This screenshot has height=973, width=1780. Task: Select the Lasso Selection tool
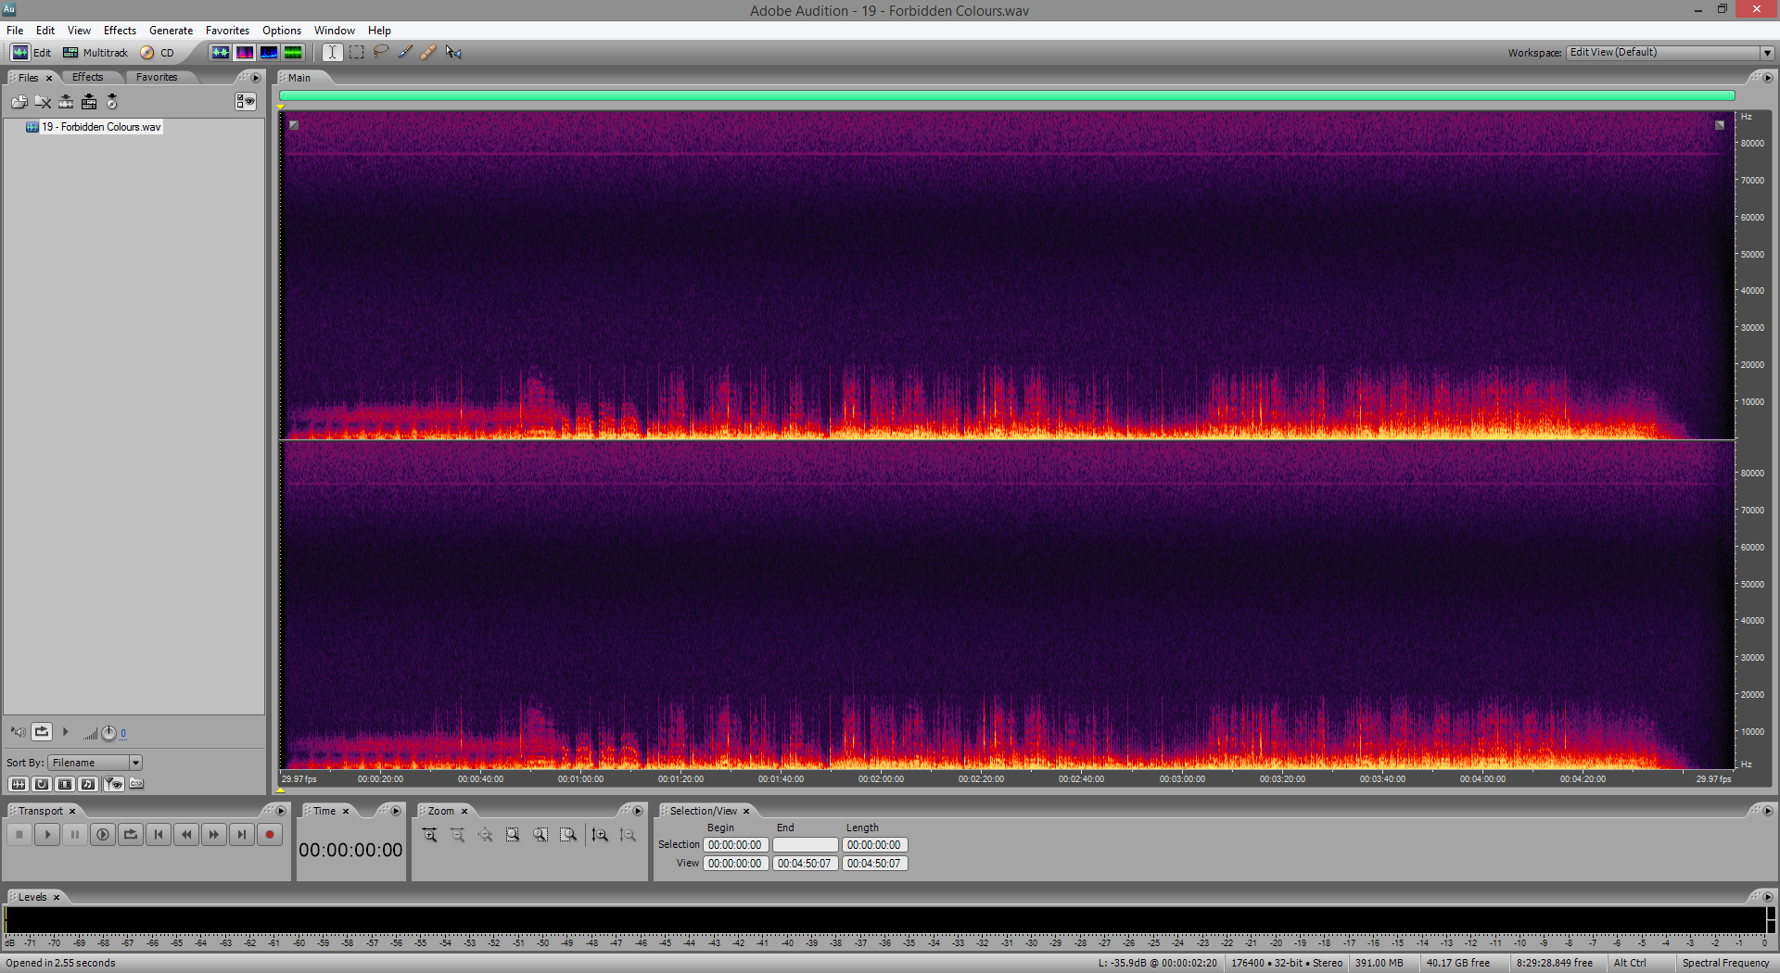pyautogui.click(x=381, y=52)
